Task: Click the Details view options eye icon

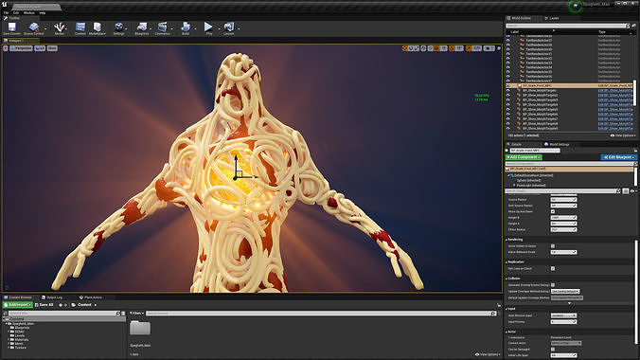Action: pyautogui.click(x=632, y=191)
